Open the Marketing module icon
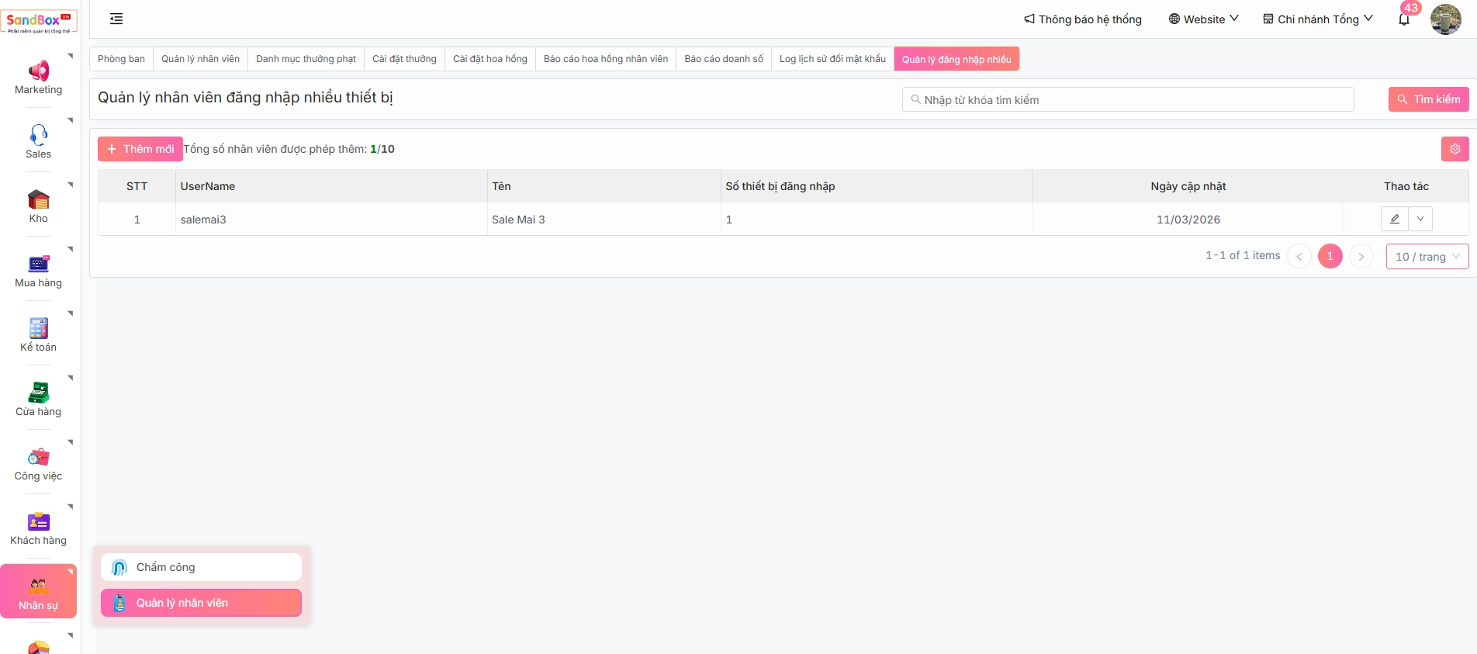This screenshot has height=654, width=1477. [38, 71]
